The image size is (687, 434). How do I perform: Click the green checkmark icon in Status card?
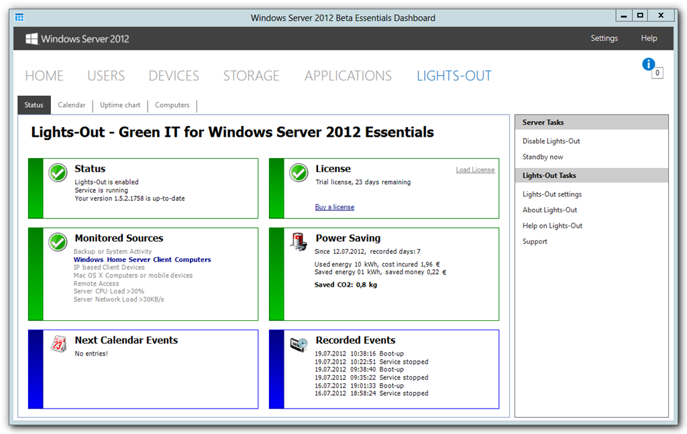pos(58,173)
